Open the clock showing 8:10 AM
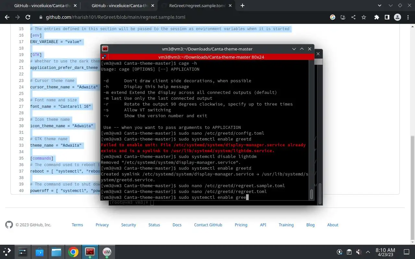The width and height of the screenshot is (415, 259). 385,252
